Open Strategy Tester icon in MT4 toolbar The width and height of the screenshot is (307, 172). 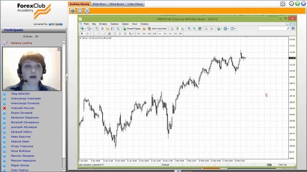click(118, 29)
